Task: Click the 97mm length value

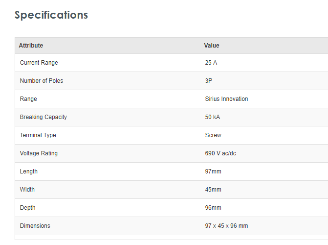Action: (x=213, y=171)
